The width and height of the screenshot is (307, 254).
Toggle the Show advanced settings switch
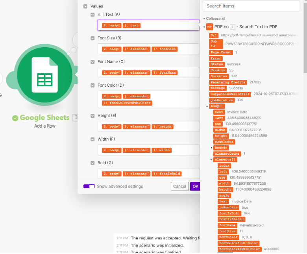point(89,186)
